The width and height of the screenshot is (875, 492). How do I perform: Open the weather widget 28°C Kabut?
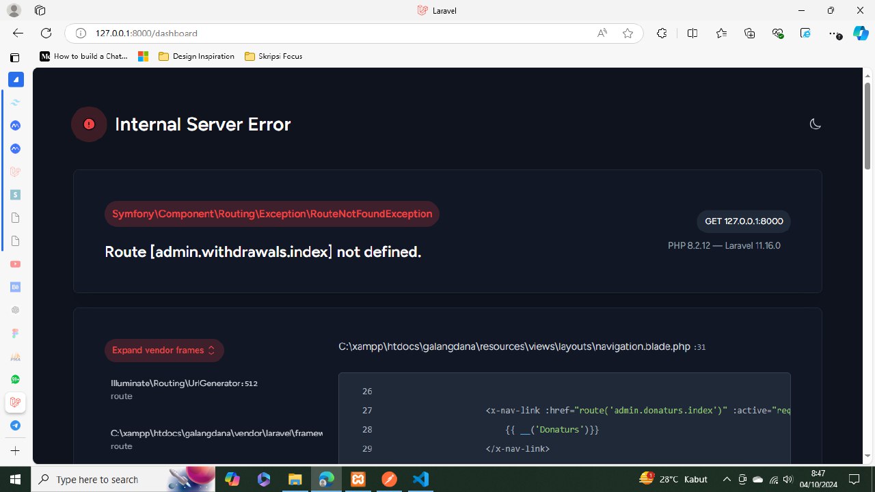click(x=673, y=479)
